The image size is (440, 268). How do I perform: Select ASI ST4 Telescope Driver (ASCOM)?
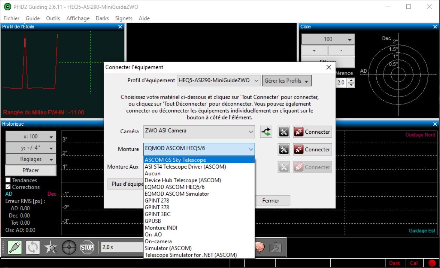click(199, 167)
